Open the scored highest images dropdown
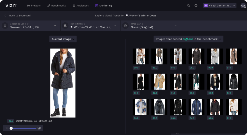Screen dimensions: 247x135 (188, 39)
